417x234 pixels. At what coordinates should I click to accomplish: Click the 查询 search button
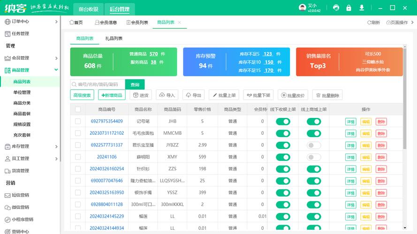pos(135,85)
